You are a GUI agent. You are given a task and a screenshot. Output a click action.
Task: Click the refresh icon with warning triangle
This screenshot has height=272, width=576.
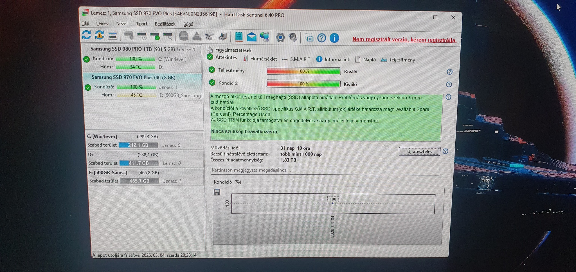coord(100,35)
